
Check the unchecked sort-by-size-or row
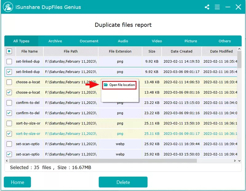(x=9, y=123)
